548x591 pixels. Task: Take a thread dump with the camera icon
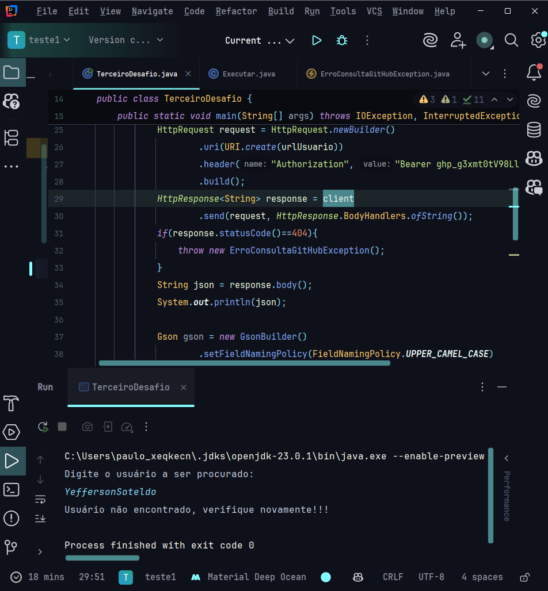point(87,427)
